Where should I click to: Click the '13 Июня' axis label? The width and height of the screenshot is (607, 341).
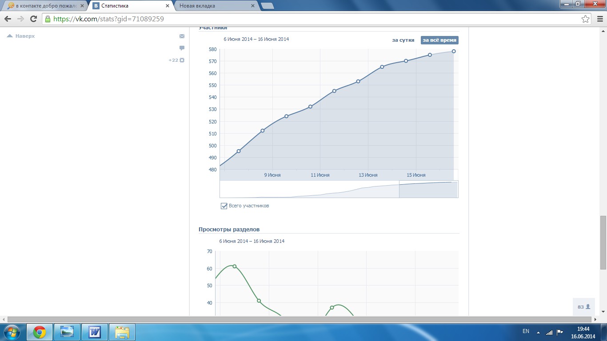coord(368,175)
